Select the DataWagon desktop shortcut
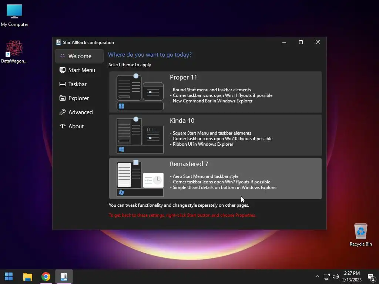379x284 pixels. pos(14,52)
